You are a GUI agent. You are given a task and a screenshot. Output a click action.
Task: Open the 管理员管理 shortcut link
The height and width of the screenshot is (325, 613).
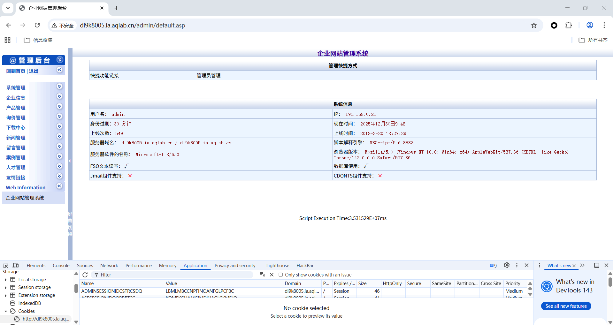tap(209, 75)
